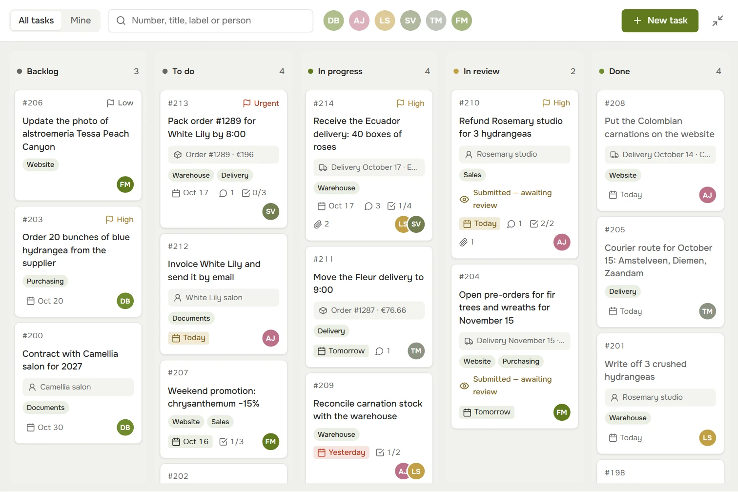The width and height of the screenshot is (738, 492).
Task: Open Camellia salon link on task #200
Action: 78,387
